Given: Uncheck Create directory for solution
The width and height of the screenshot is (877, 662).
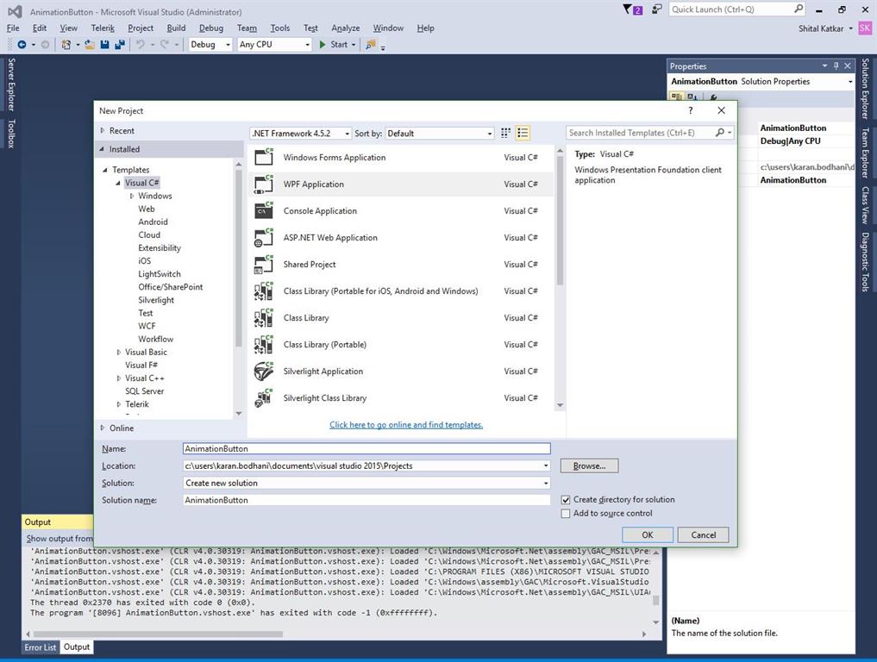Looking at the screenshot, I should 566,500.
